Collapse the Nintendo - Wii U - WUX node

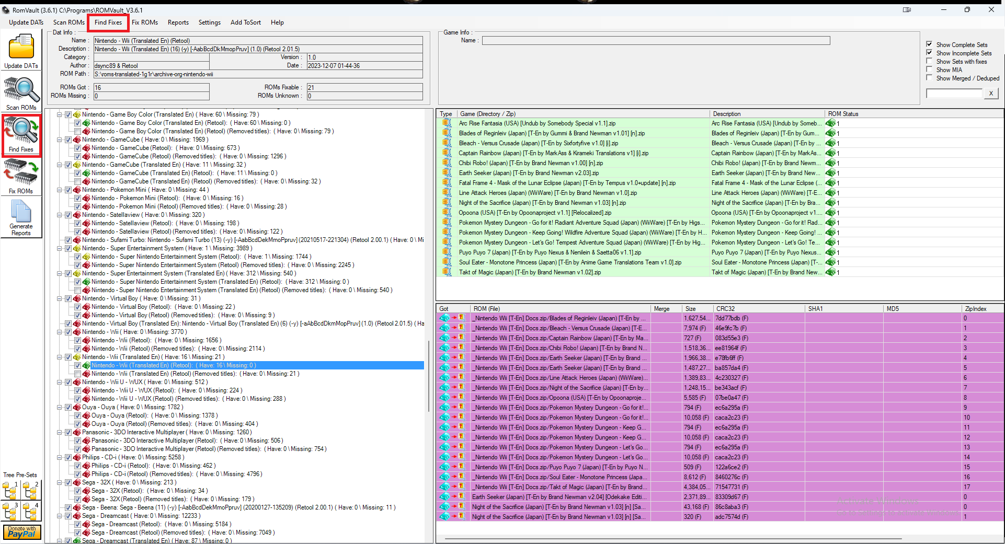(x=60, y=382)
